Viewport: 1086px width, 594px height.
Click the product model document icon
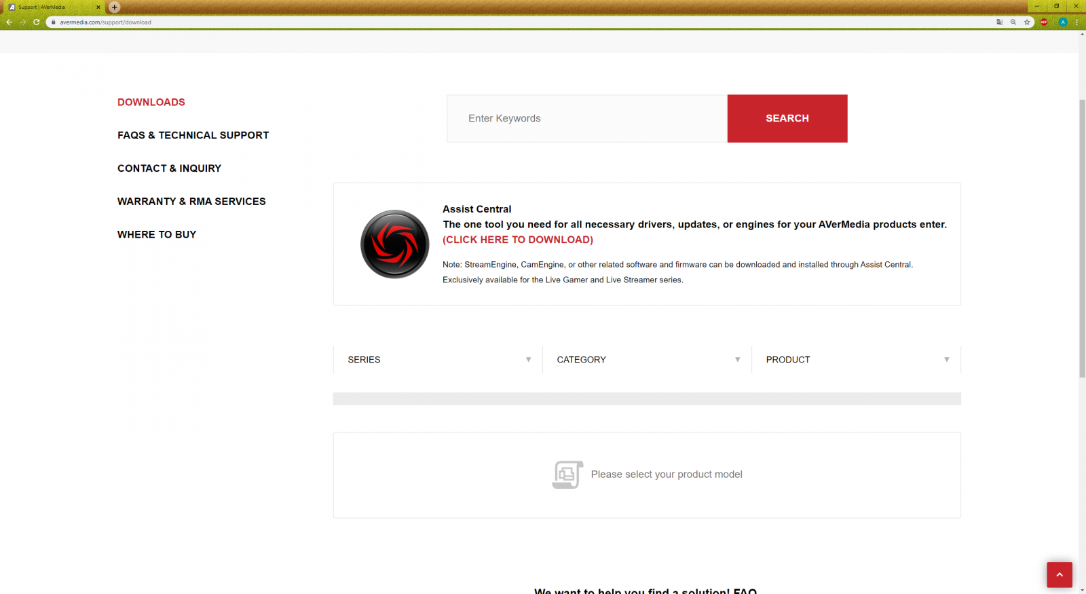(567, 475)
